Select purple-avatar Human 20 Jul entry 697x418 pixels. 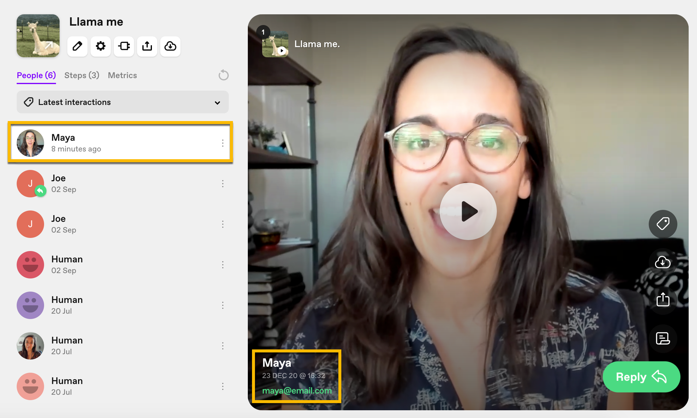tap(120, 305)
